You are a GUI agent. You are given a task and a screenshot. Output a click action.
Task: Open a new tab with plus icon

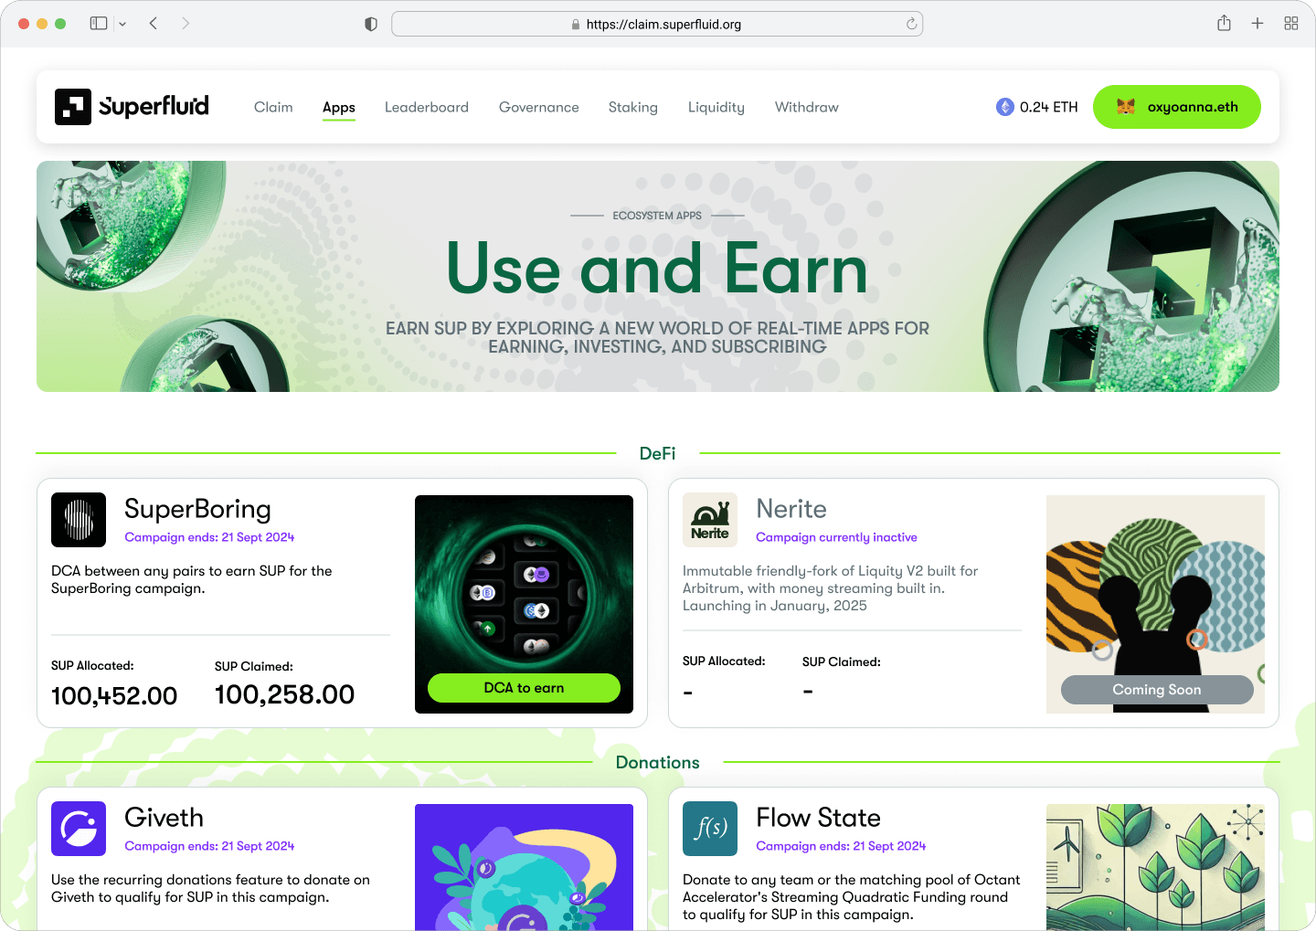1258,24
